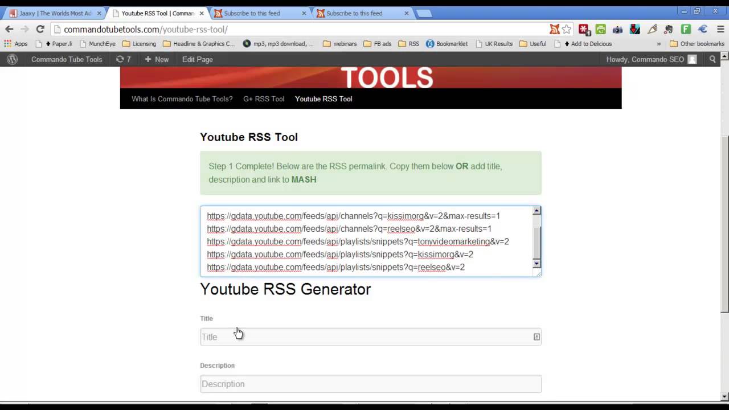Viewport: 729px width, 410px height.
Task: Click the reelseo channels URL line
Action: click(349, 229)
